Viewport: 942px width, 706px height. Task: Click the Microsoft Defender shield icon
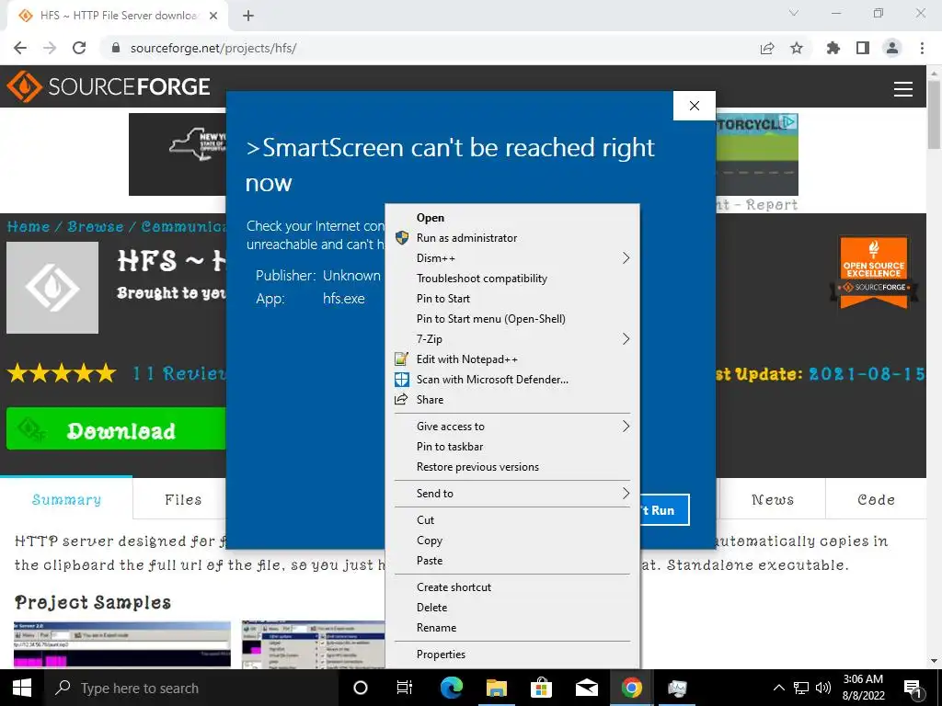point(401,380)
